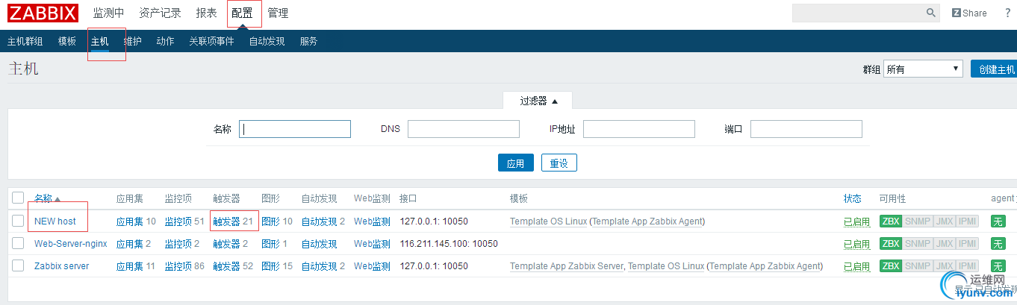This screenshot has height=305, width=1017.
Task: Select the 主机 submenu tab
Action: pos(100,42)
